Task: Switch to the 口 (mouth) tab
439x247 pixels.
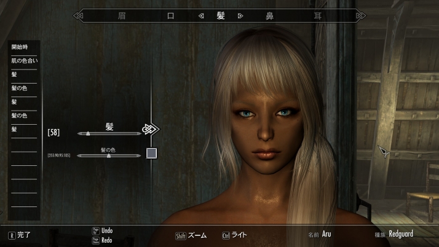Action: pos(170,16)
